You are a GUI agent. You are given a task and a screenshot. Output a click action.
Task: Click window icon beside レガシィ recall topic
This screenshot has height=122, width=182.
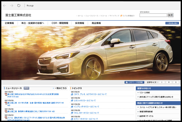72,101
